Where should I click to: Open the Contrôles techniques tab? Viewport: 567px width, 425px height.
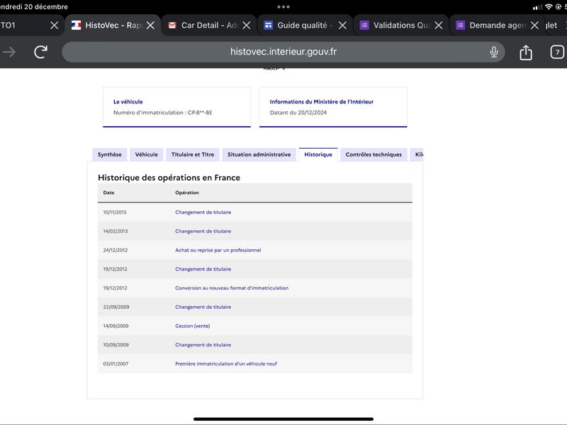click(x=374, y=154)
